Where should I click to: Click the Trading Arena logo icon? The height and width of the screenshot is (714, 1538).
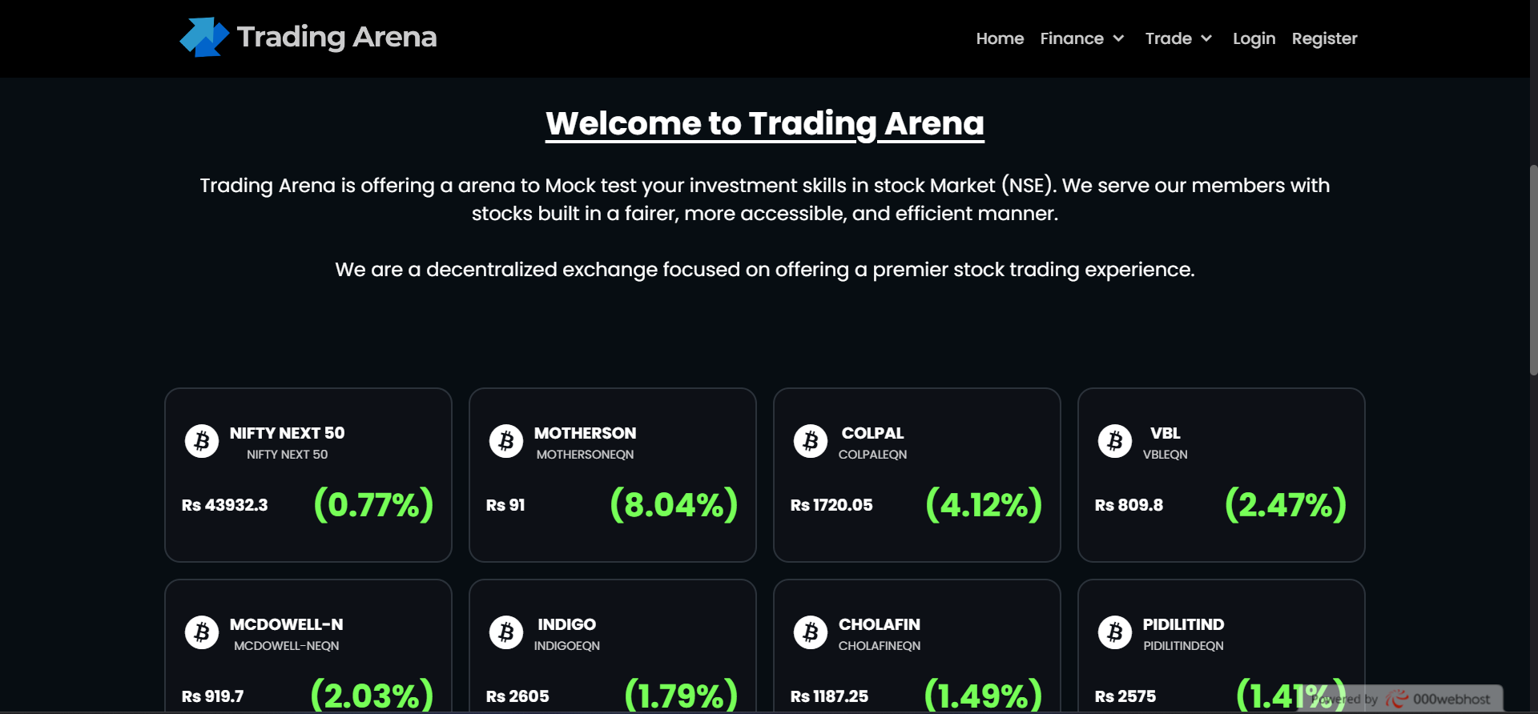click(x=203, y=36)
